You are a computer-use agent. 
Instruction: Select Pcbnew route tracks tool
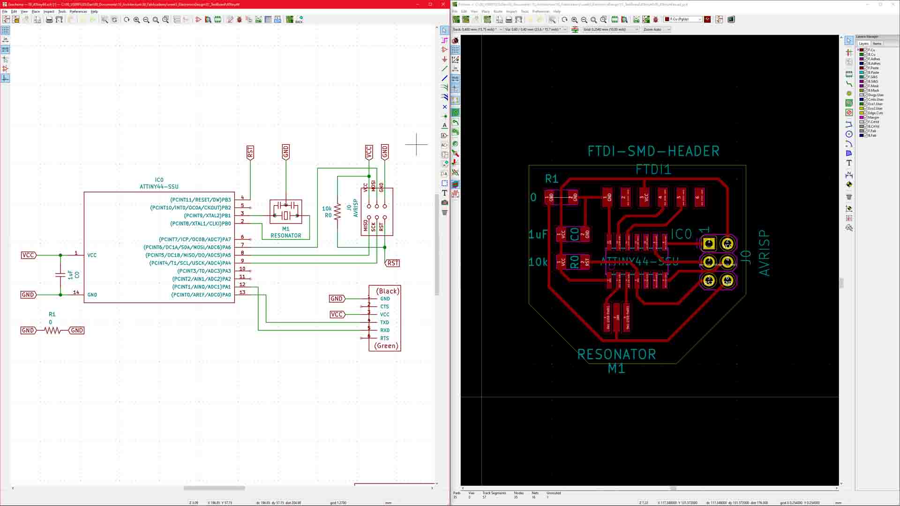pos(849,84)
